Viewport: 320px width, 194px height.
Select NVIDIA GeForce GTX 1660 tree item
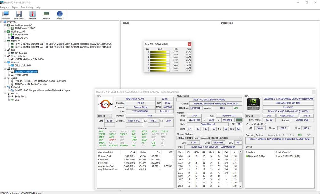point(29,59)
